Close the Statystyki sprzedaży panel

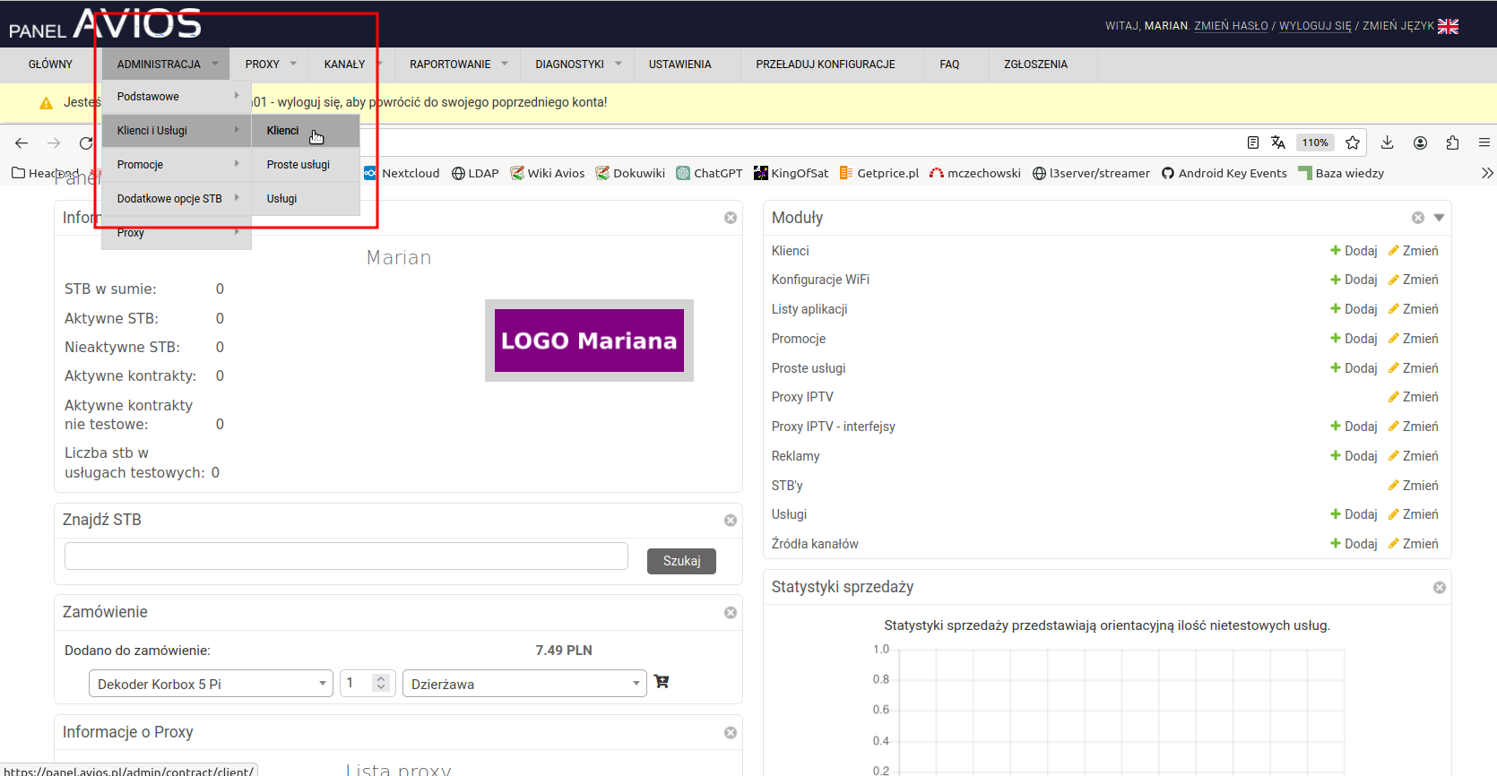1440,588
